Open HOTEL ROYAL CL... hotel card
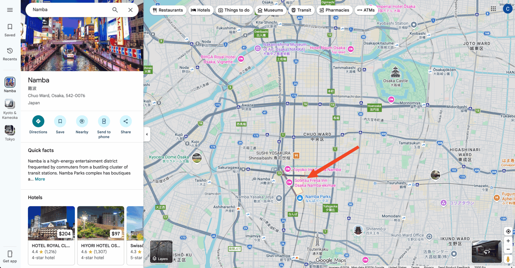This screenshot has width=515, height=268. click(x=51, y=235)
